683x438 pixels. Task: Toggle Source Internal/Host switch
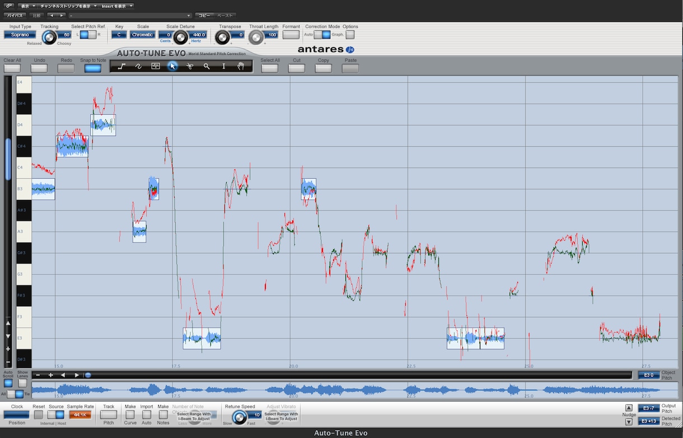[x=56, y=414]
